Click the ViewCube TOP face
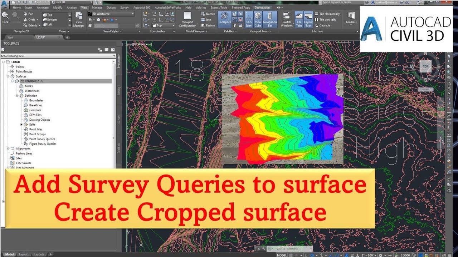Screen dimensions: 458x257 425,66
